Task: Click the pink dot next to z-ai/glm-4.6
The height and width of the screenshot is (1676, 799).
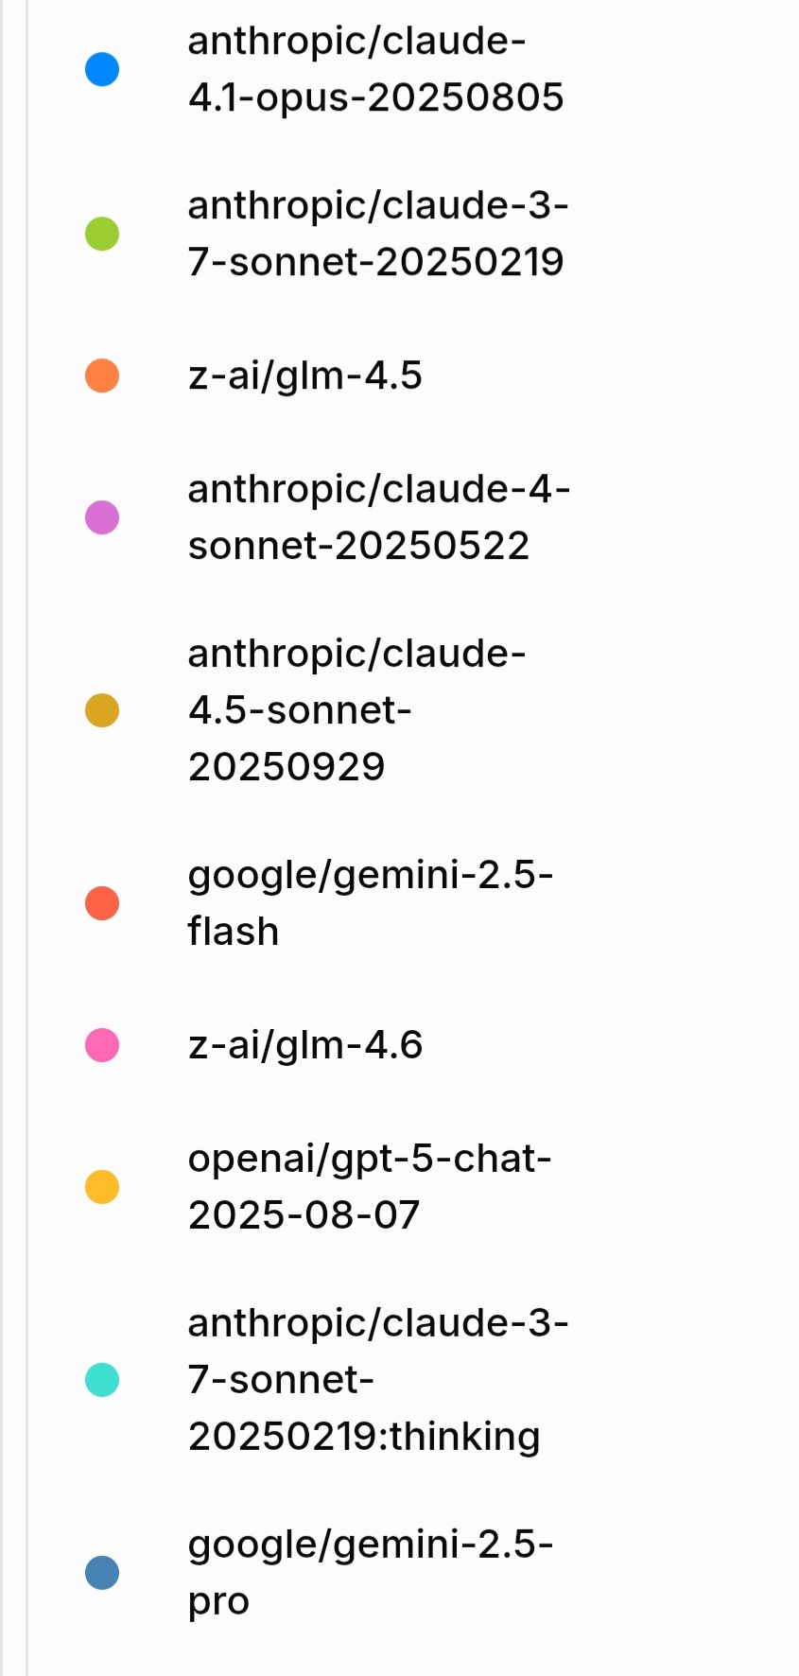Action: tap(102, 1045)
